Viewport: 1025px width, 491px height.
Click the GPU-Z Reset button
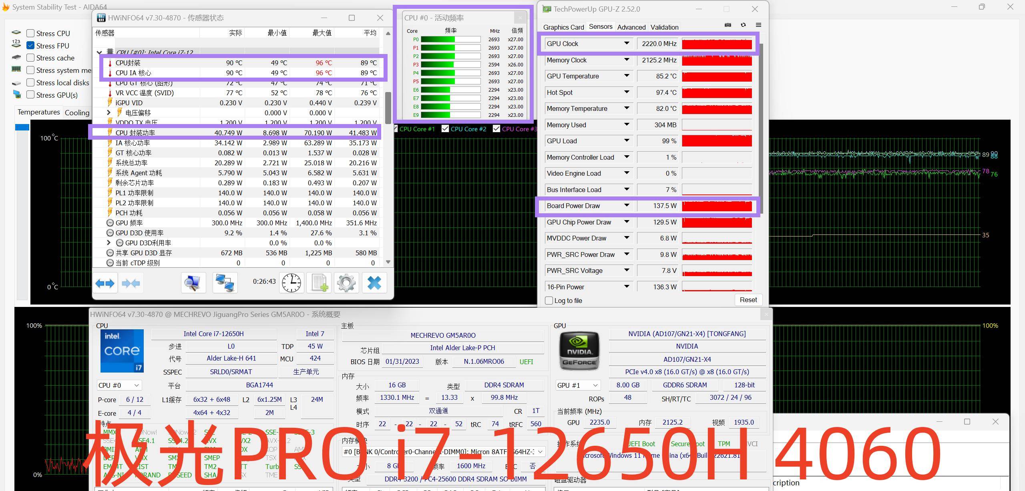[x=748, y=300]
